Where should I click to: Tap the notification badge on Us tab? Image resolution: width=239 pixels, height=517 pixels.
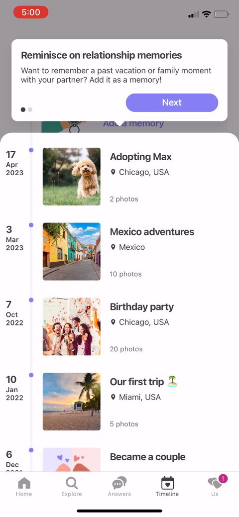point(223,478)
